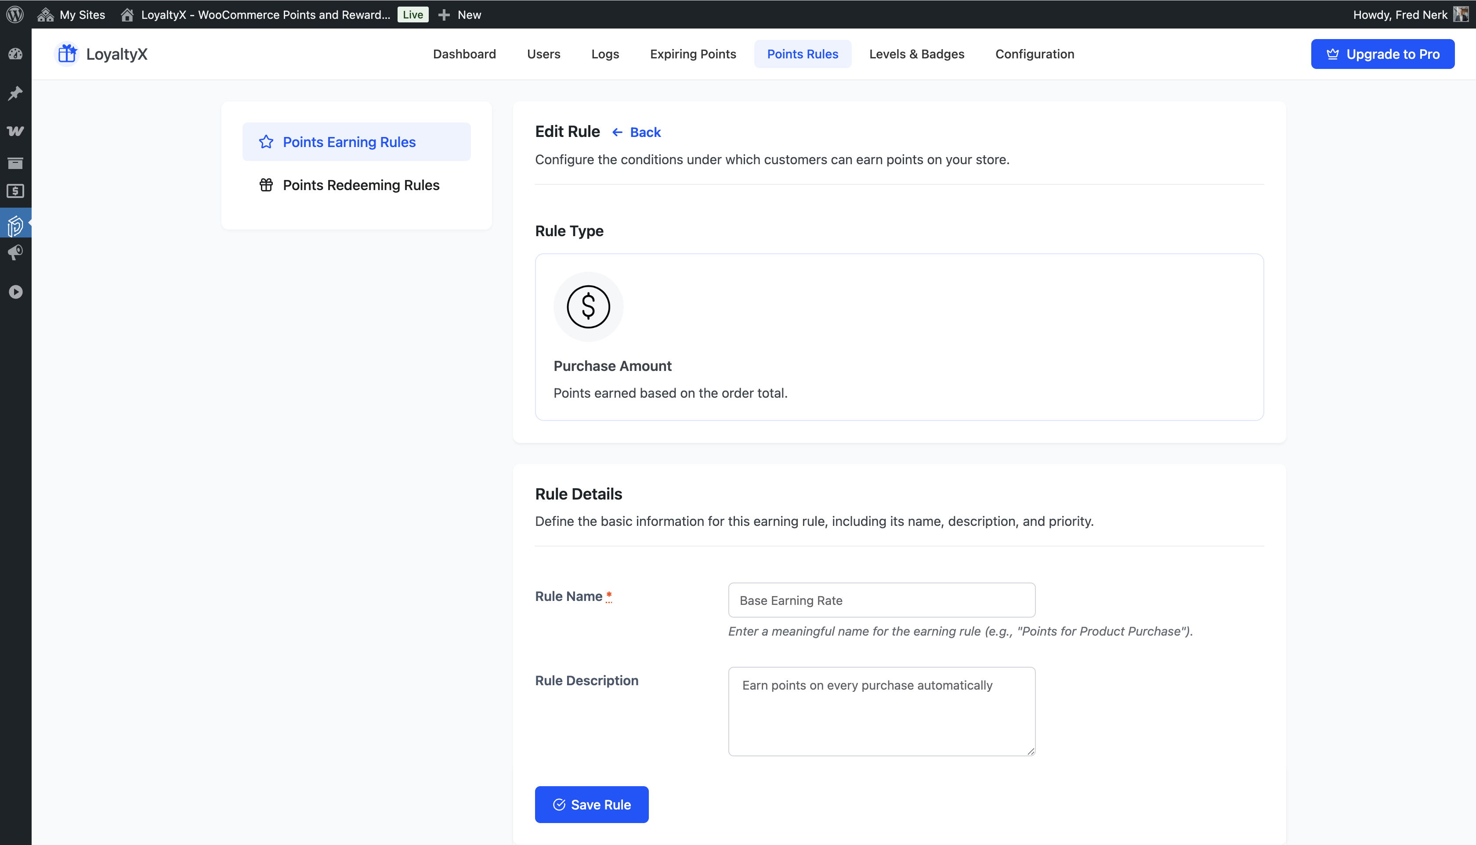Open the My Sites menu
The image size is (1476, 845).
click(72, 14)
